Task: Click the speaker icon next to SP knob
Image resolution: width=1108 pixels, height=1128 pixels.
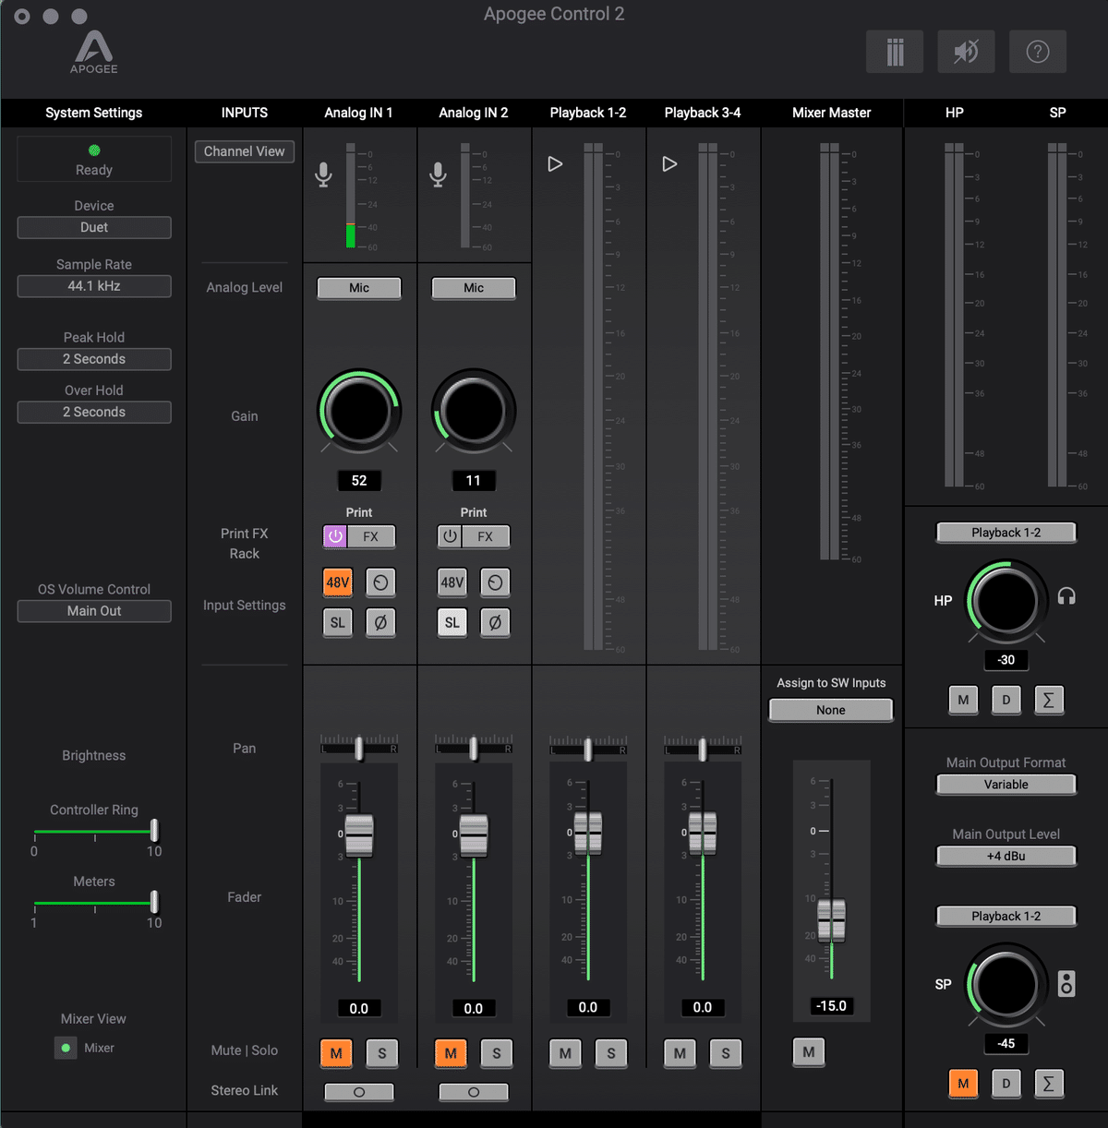Action: click(1066, 983)
